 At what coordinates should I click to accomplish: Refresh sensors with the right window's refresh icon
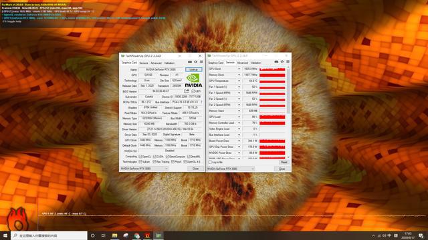pos(282,62)
